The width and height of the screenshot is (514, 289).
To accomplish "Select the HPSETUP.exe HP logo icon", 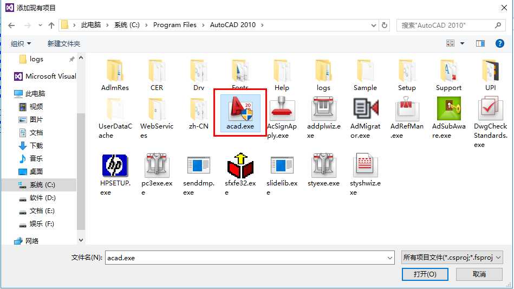I will pos(115,165).
